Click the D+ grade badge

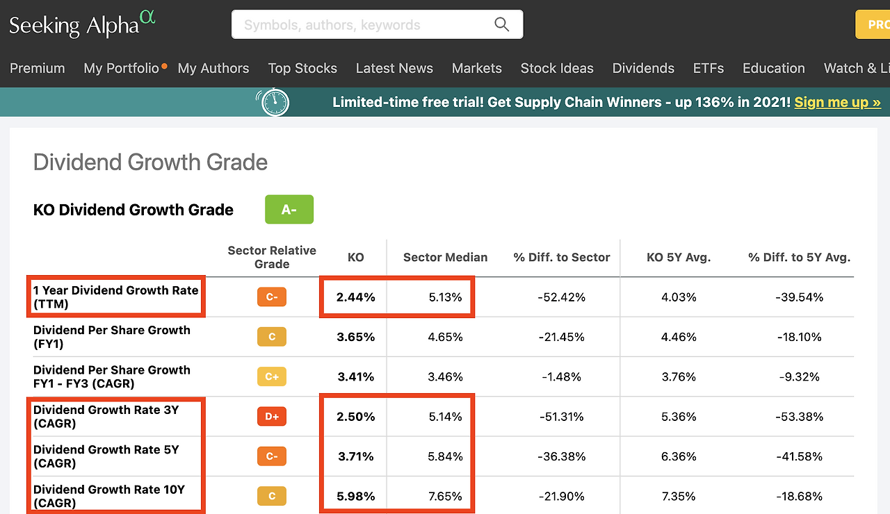272,417
